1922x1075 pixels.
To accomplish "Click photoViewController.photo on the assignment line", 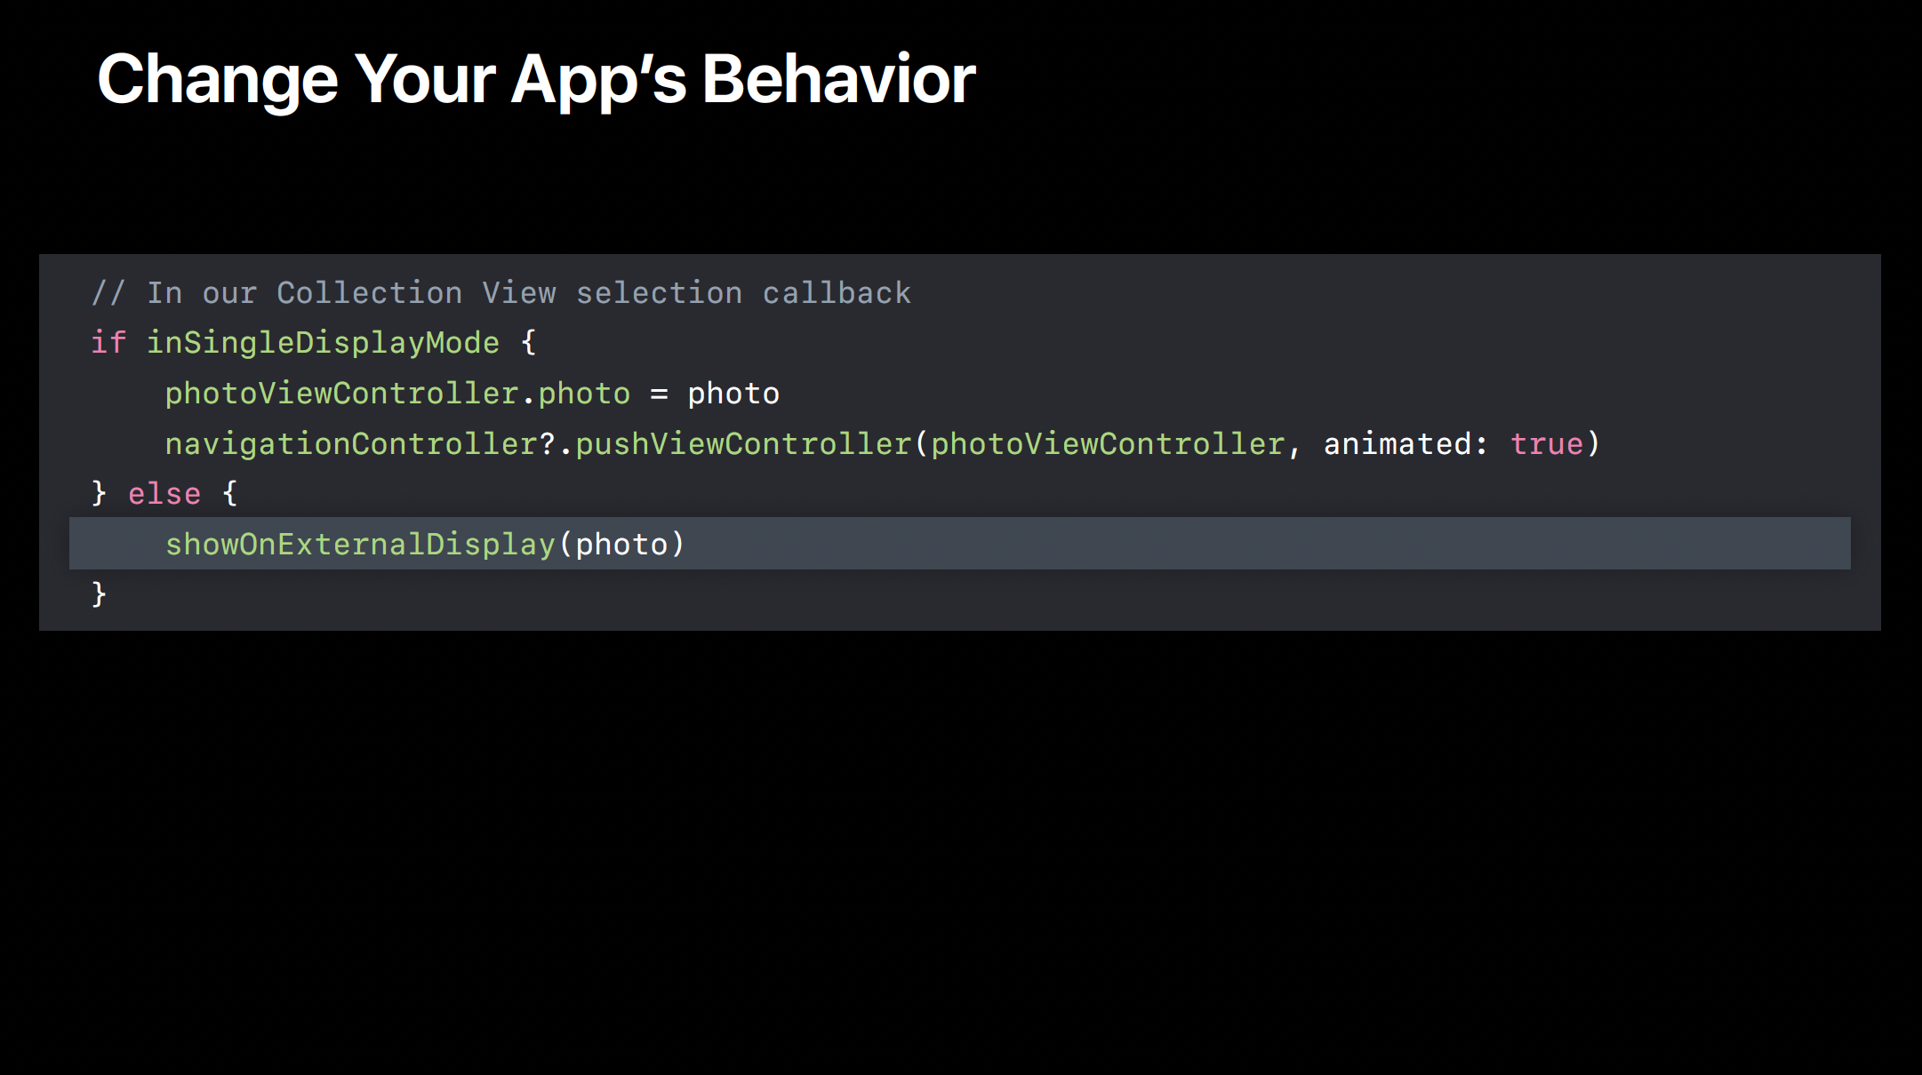I will (396, 394).
